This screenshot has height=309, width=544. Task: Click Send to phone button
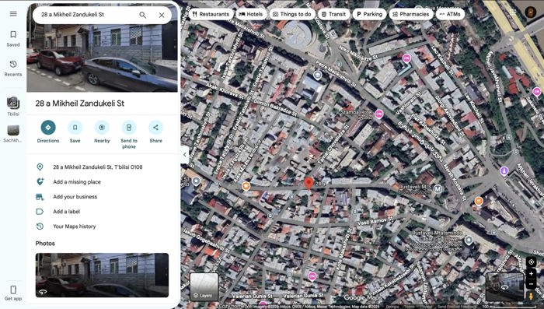129,135
